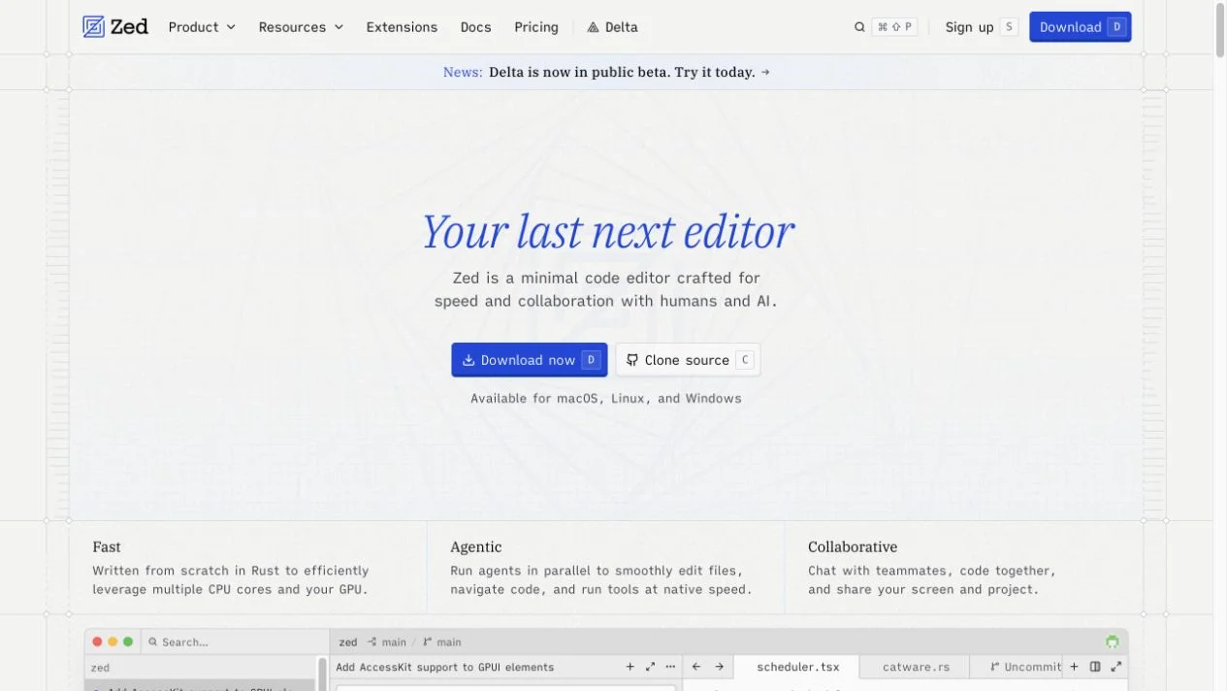Expand the Resources dropdown menu
The width and height of the screenshot is (1227, 691).
(x=301, y=27)
